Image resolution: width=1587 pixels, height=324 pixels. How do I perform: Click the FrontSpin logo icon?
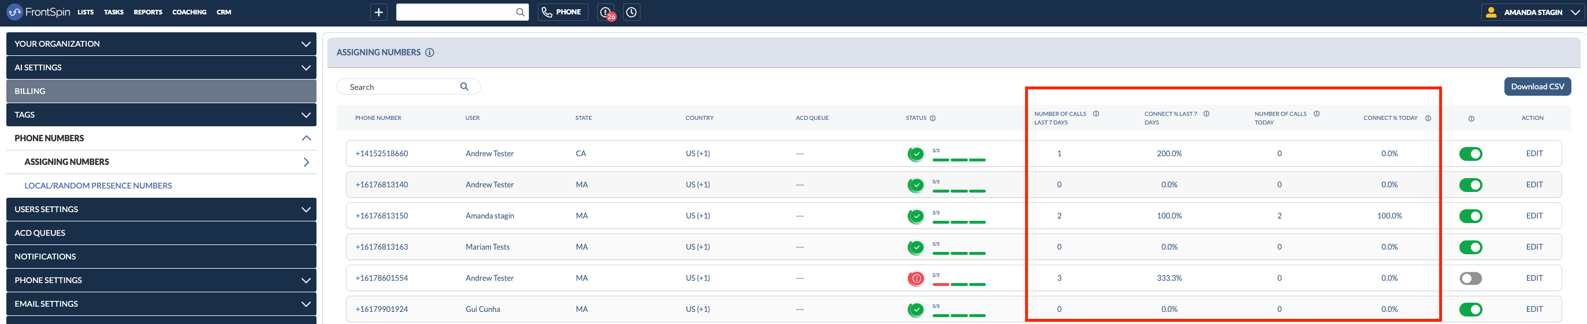point(14,12)
